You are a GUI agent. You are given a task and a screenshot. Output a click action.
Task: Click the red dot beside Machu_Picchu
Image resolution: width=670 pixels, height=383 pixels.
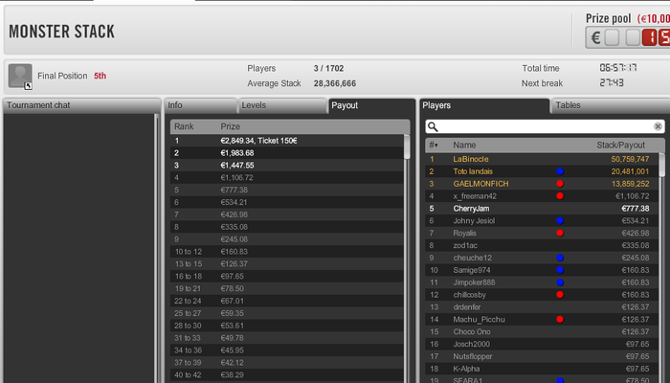pos(560,319)
